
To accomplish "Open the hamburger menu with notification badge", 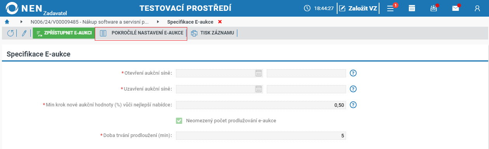I will [x=391, y=8].
